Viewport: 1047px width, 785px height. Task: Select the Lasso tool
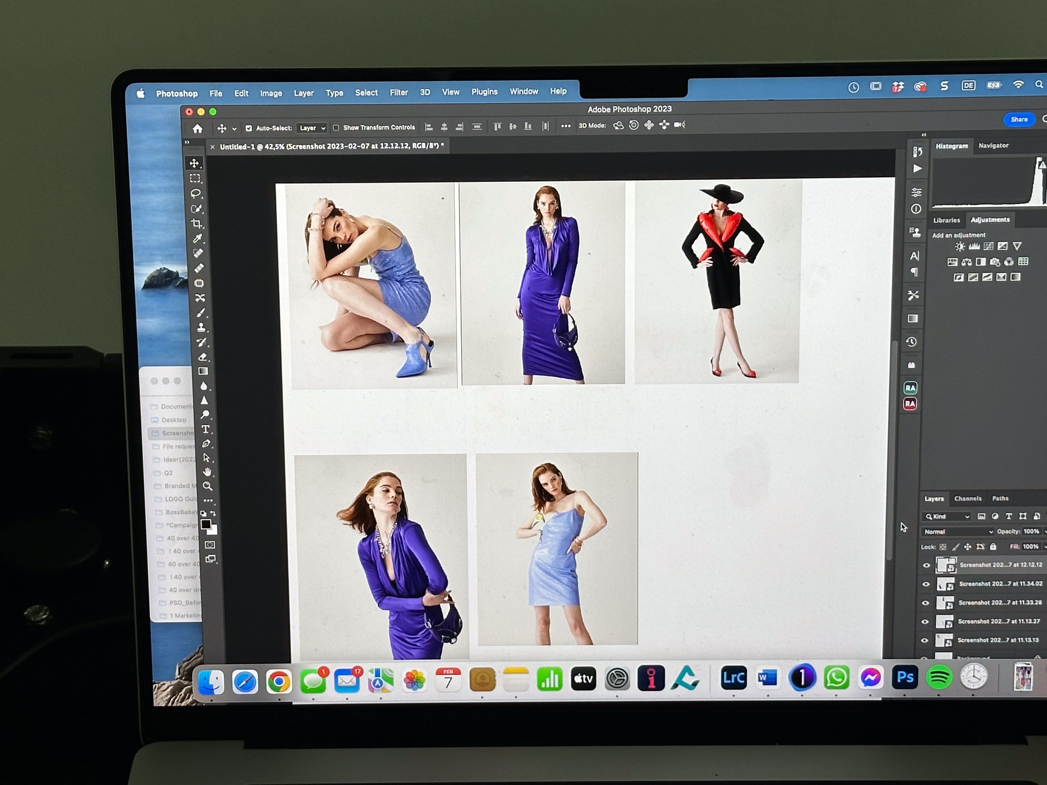coord(196,193)
